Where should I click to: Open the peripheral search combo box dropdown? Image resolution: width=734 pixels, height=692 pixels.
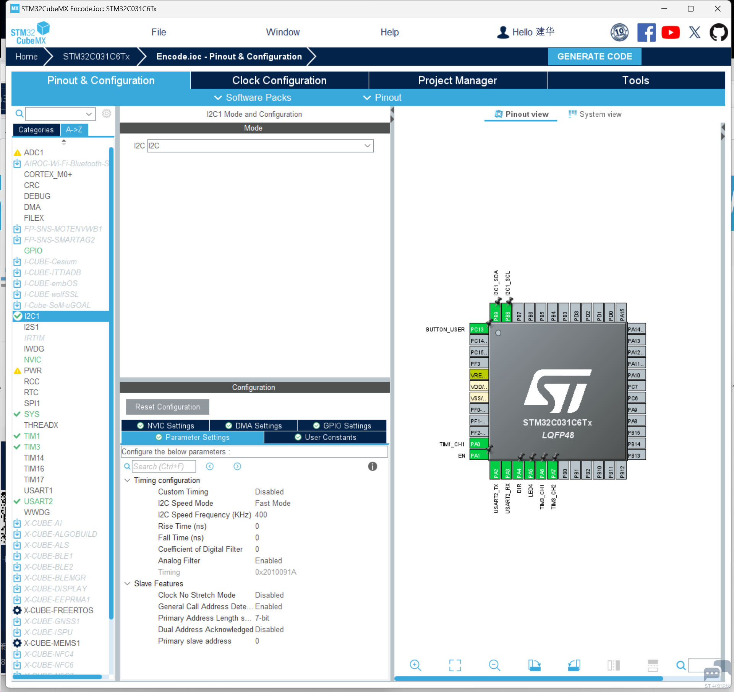89,114
